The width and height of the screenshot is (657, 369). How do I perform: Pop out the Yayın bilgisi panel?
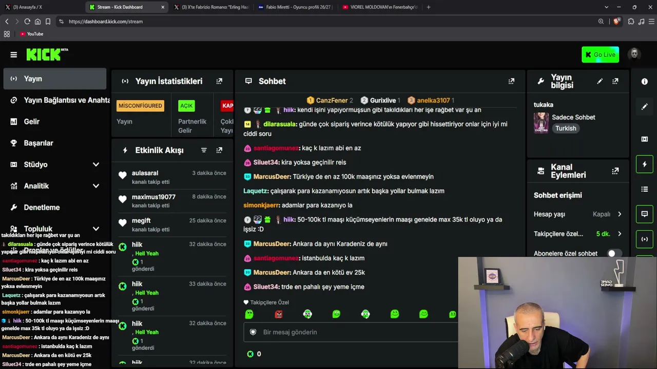pyautogui.click(x=615, y=81)
